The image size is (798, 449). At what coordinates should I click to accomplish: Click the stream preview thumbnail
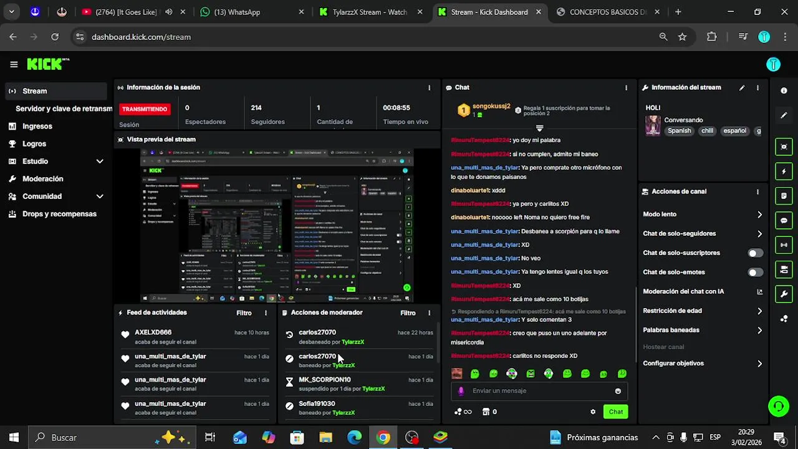click(276, 226)
